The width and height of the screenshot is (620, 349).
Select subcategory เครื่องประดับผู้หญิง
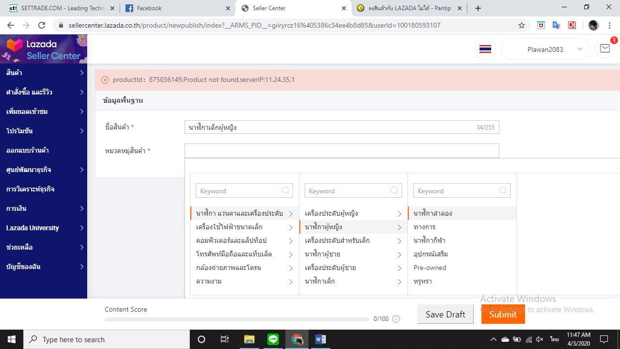353,213
